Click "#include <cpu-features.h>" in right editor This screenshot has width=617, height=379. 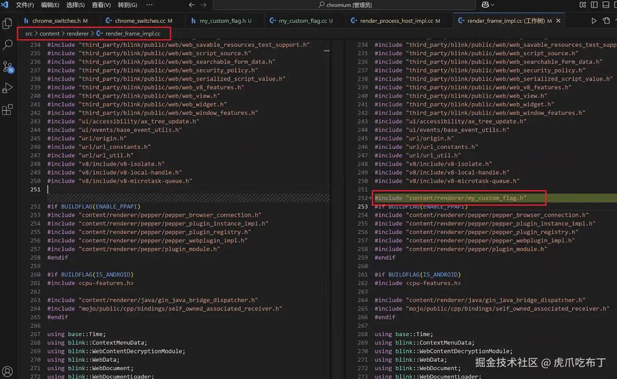coord(418,283)
